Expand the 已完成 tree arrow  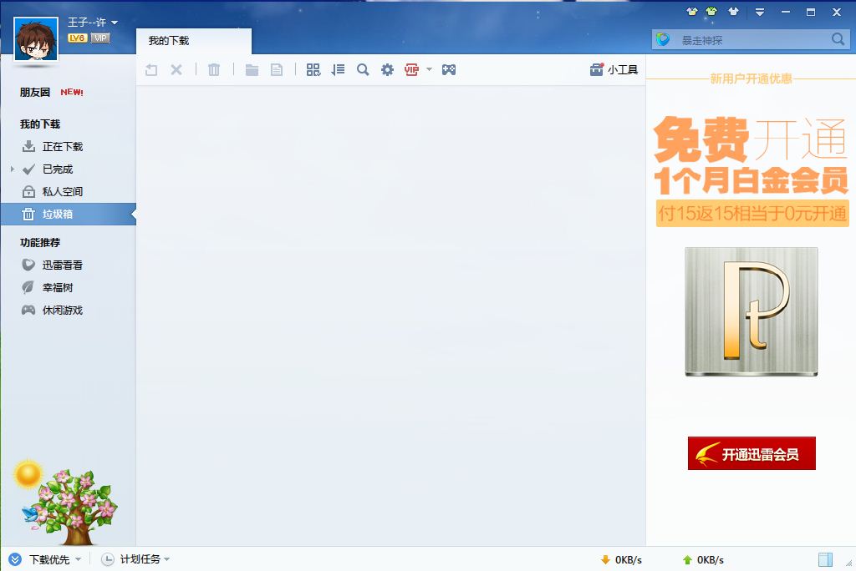click(x=13, y=169)
